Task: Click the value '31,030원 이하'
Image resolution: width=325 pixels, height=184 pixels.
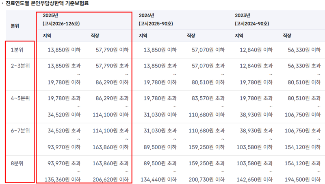Action: click(160, 115)
